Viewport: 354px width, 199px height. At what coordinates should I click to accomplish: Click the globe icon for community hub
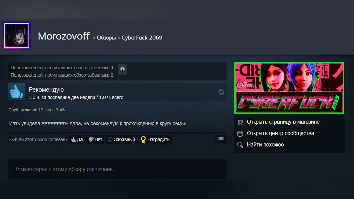[240, 134]
